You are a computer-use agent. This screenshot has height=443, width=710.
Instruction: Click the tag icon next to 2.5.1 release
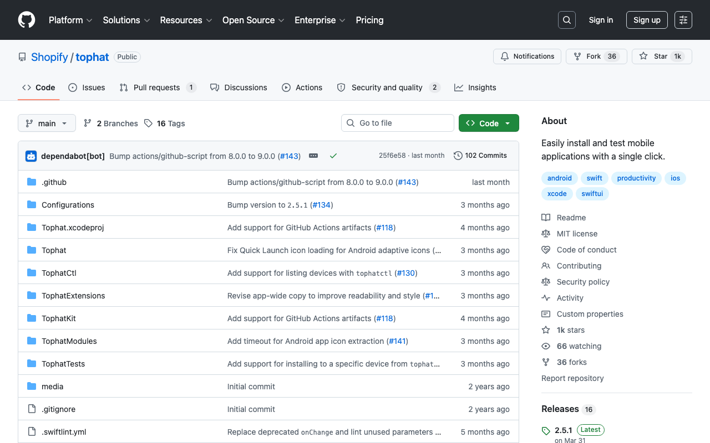pyautogui.click(x=546, y=430)
